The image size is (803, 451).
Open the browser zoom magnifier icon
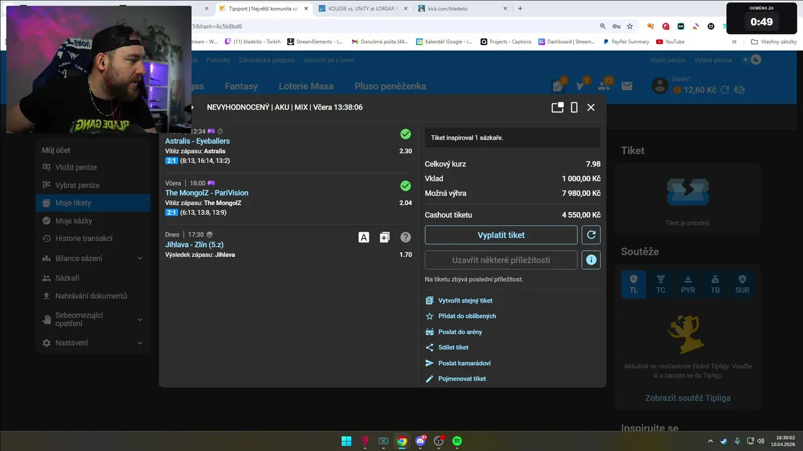[603, 26]
